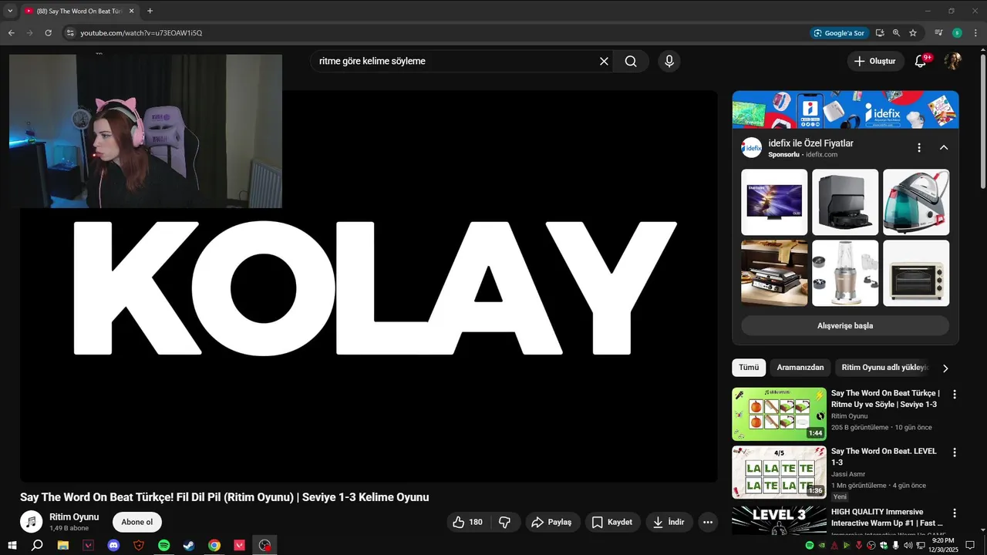
Task: Open tab search dropdown in Chrome
Action: point(10,11)
